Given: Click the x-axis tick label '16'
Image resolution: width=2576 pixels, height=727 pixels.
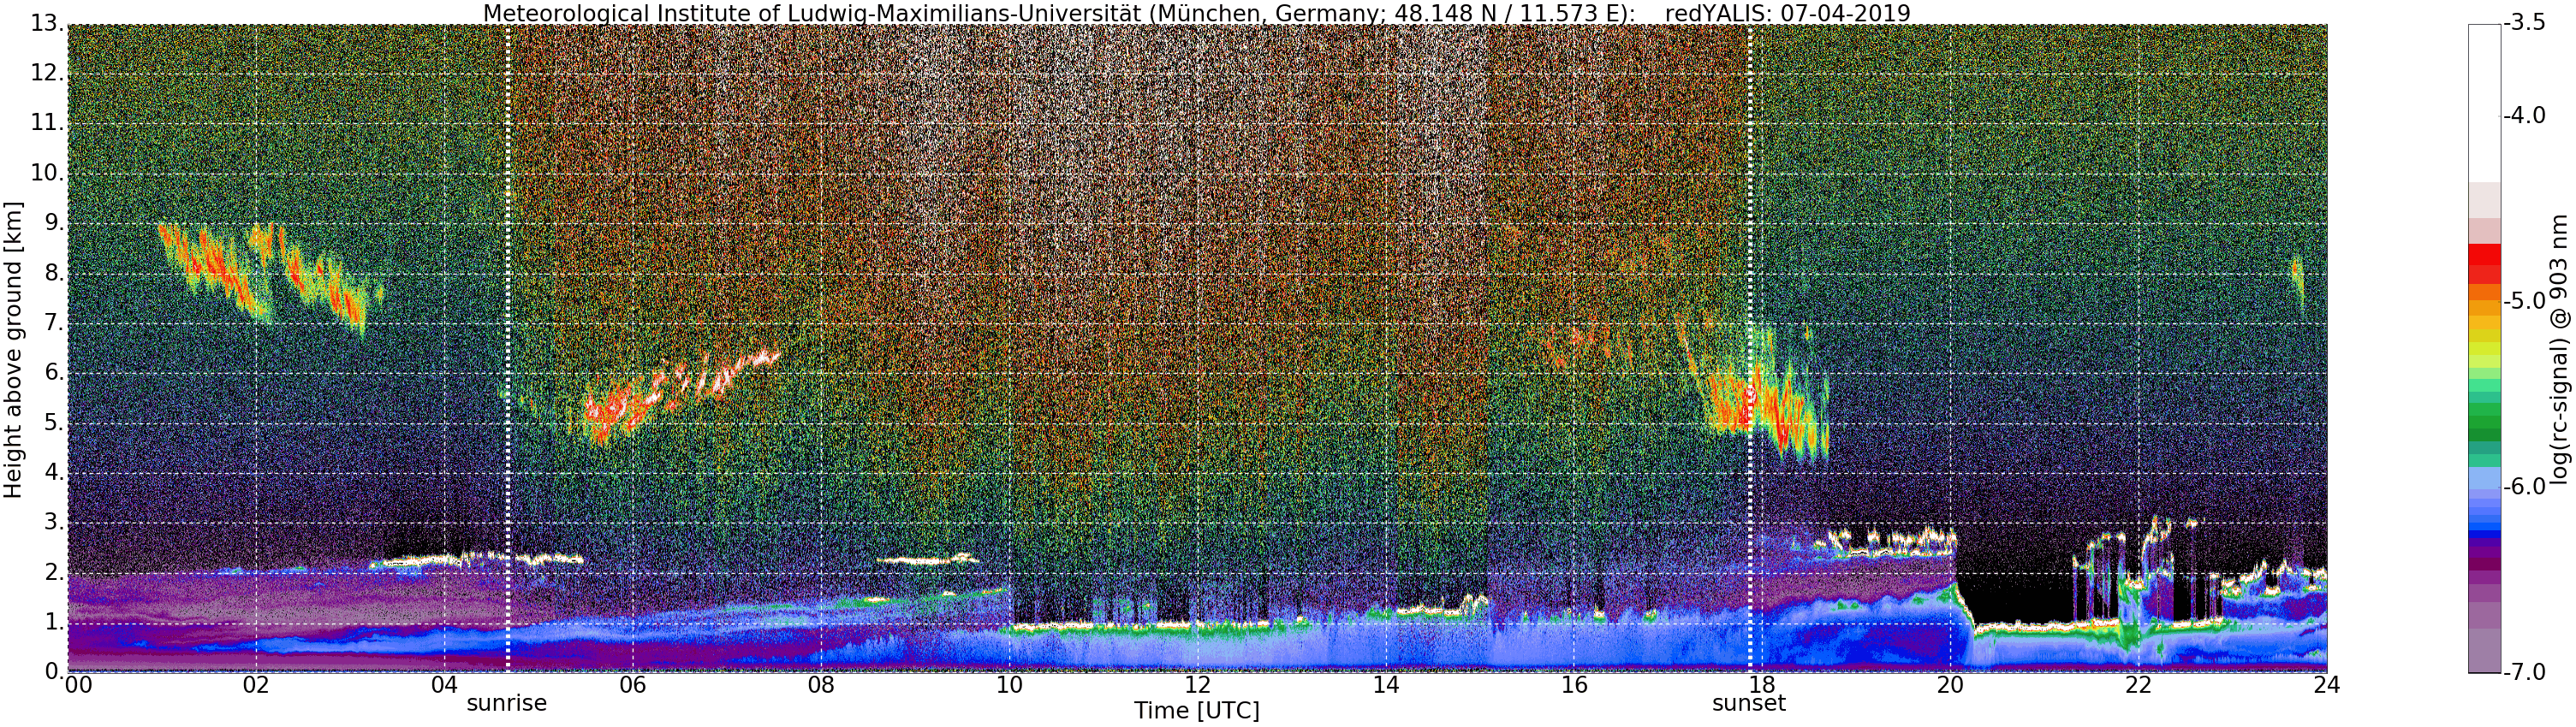Looking at the screenshot, I should click(1574, 684).
